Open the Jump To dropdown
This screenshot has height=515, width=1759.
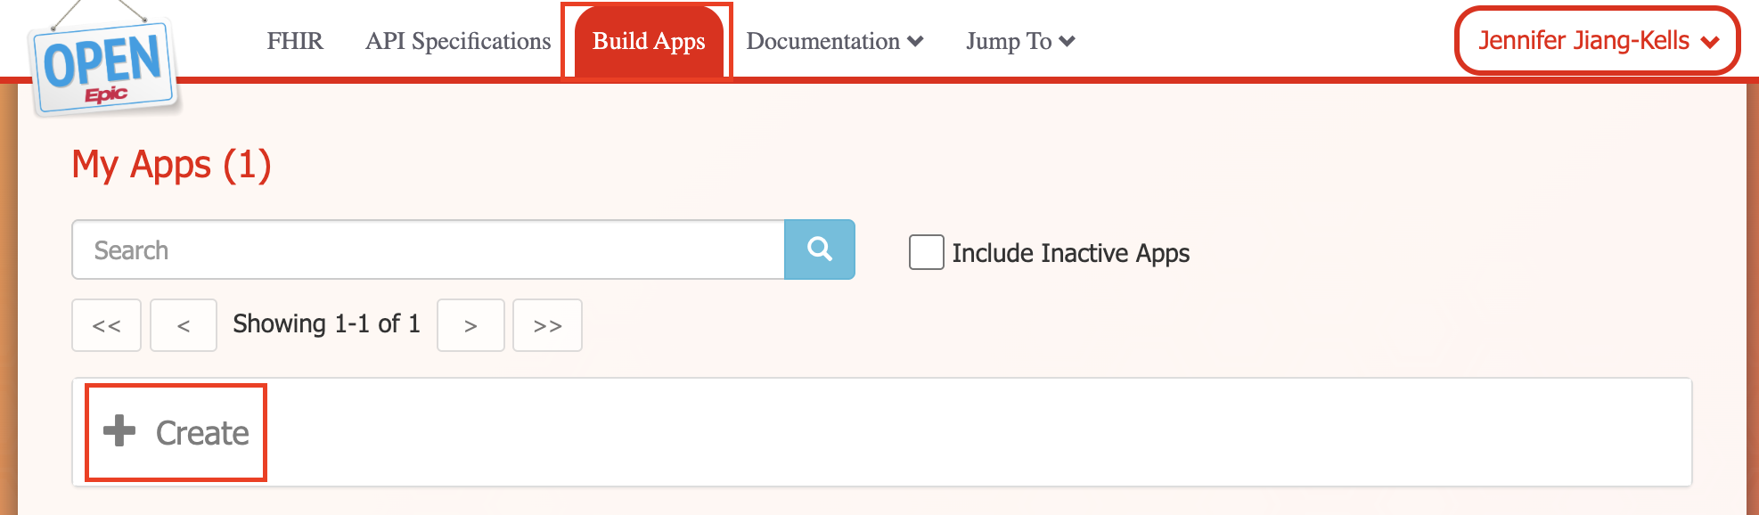(x=1020, y=42)
